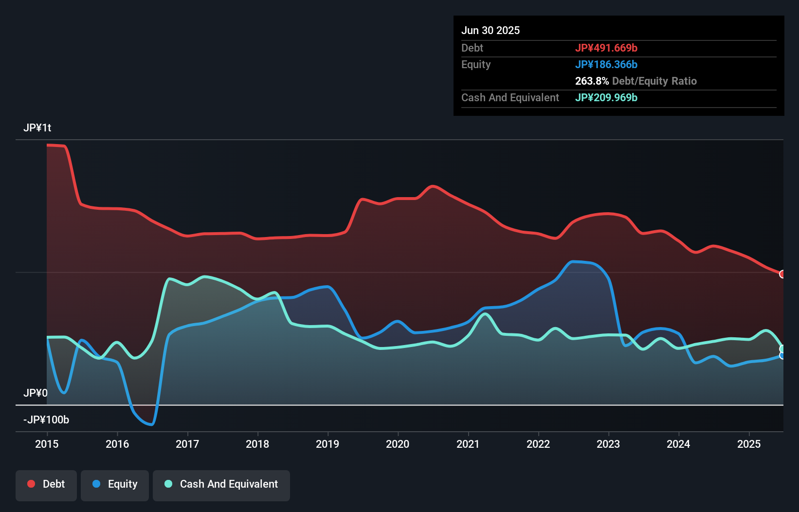Image resolution: width=799 pixels, height=512 pixels.
Task: Select the Equity endpoint marker on the chart
Action: click(782, 355)
